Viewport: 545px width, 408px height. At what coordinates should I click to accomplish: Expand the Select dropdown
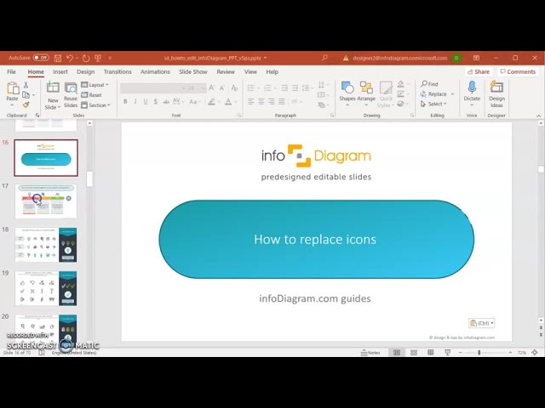pyautogui.click(x=433, y=104)
